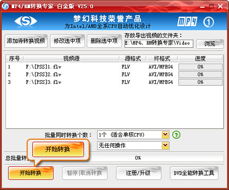Click 删除选中项 button
The width and height of the screenshot is (229, 190).
(x=104, y=41)
